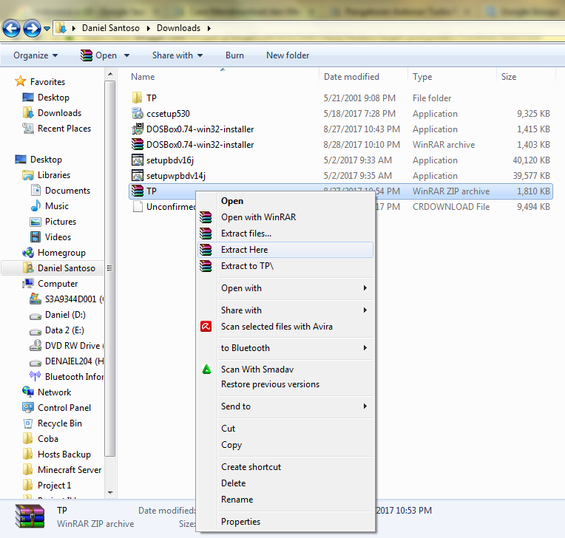This screenshot has width=565, height=538.
Task: Choose Extract files... menu entry
Action: coord(285,234)
